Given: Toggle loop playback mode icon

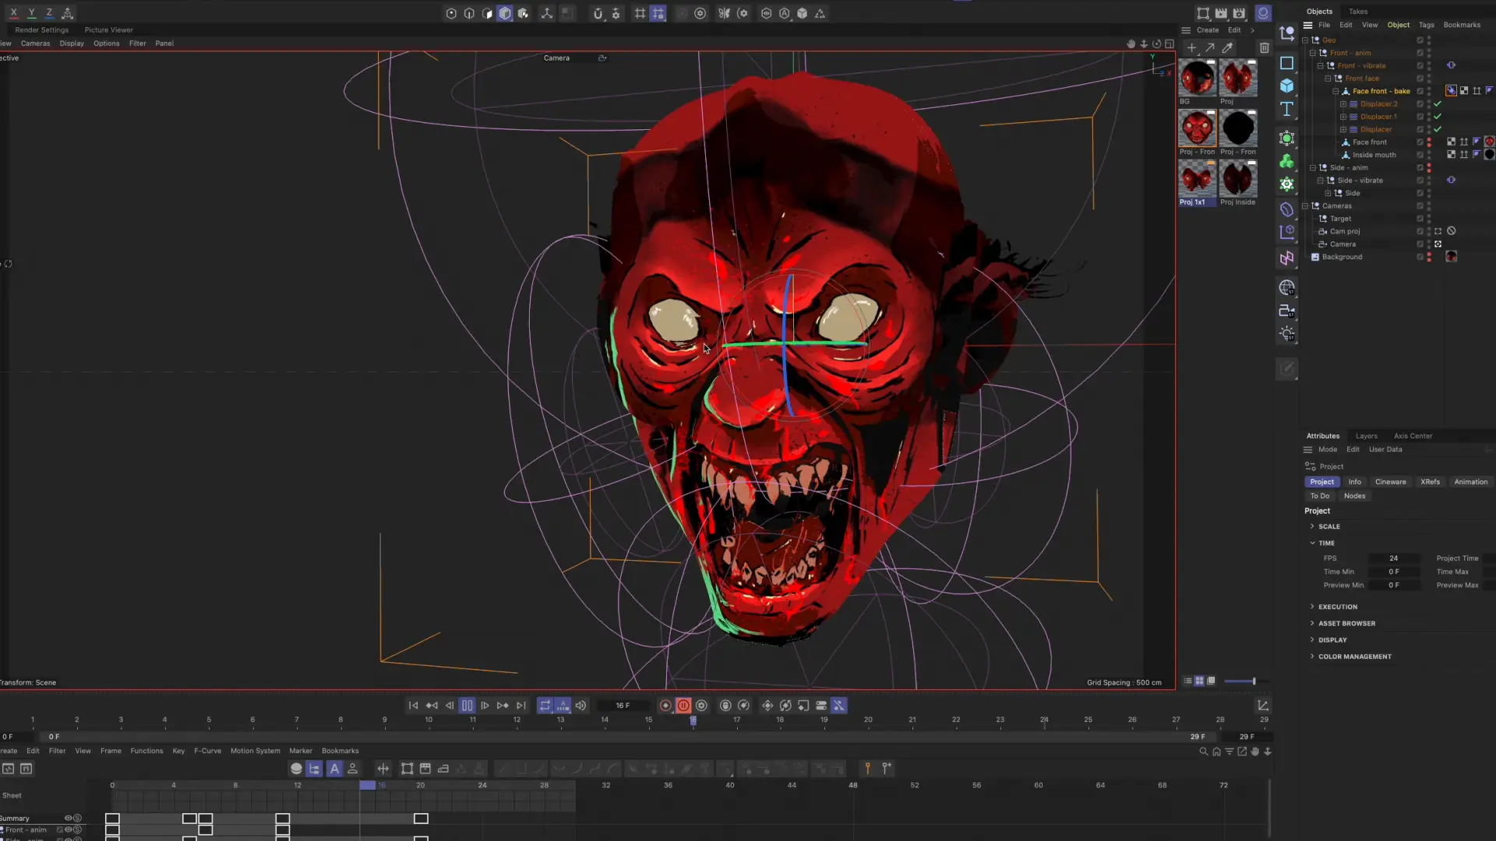Looking at the screenshot, I should (545, 706).
